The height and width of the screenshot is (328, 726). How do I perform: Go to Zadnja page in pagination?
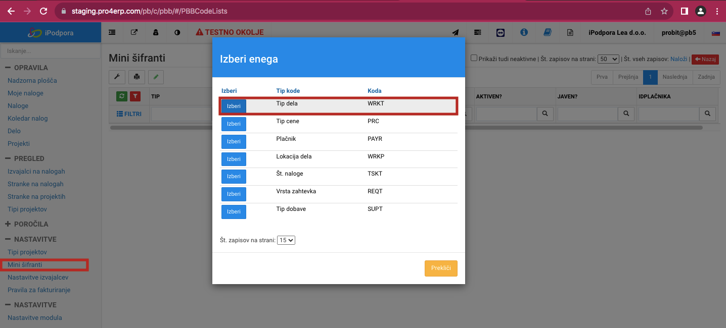tap(706, 77)
